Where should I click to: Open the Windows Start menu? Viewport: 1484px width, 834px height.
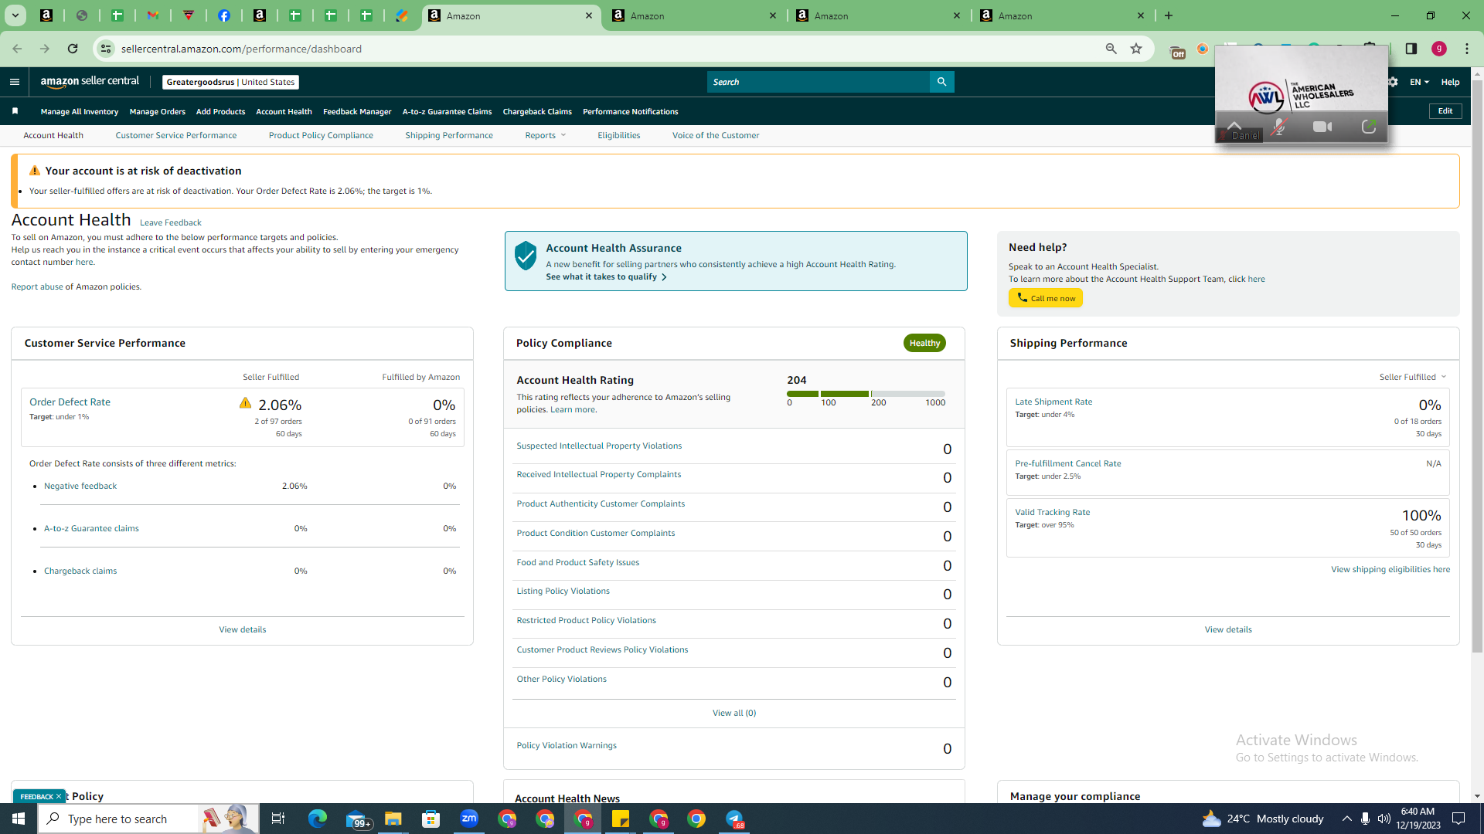coord(19,819)
